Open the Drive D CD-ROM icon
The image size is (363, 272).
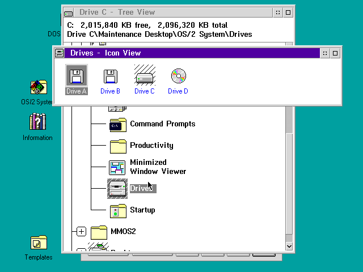tap(179, 76)
